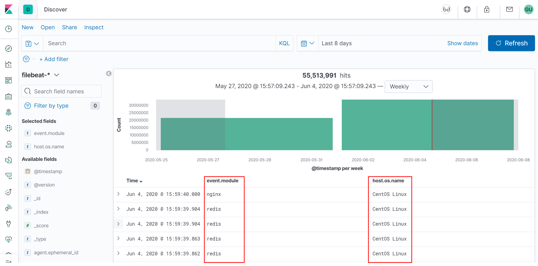Click Last 8 days time range
Viewport: 538px width, 266px height.
click(x=336, y=43)
